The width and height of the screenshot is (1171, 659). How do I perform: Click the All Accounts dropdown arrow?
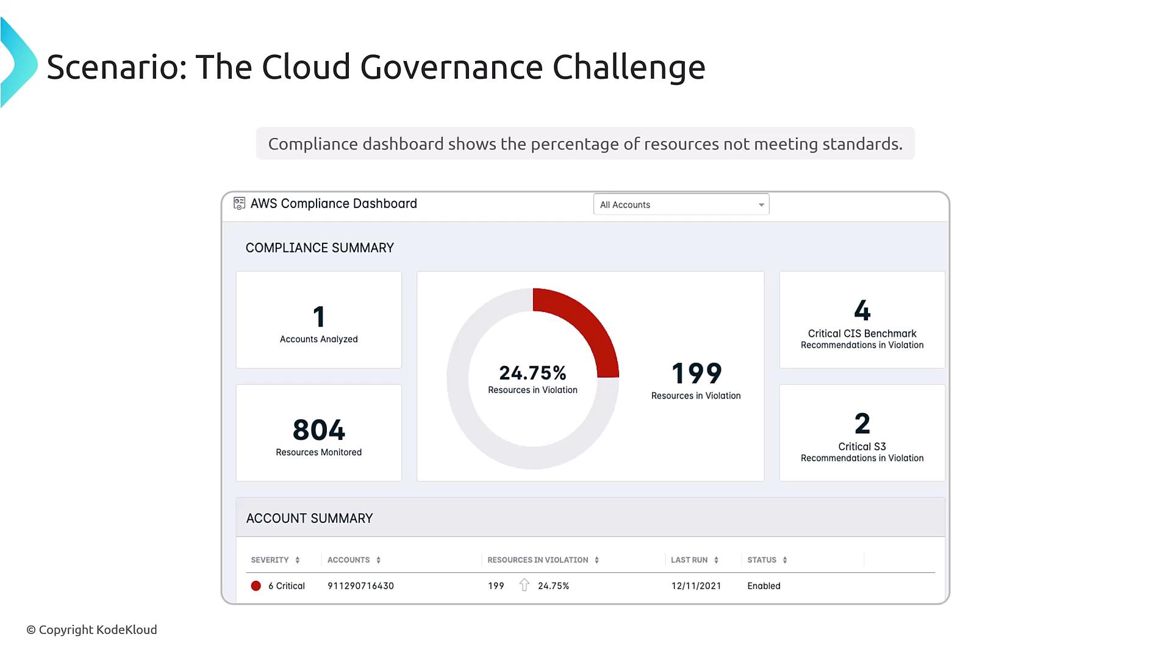(761, 205)
